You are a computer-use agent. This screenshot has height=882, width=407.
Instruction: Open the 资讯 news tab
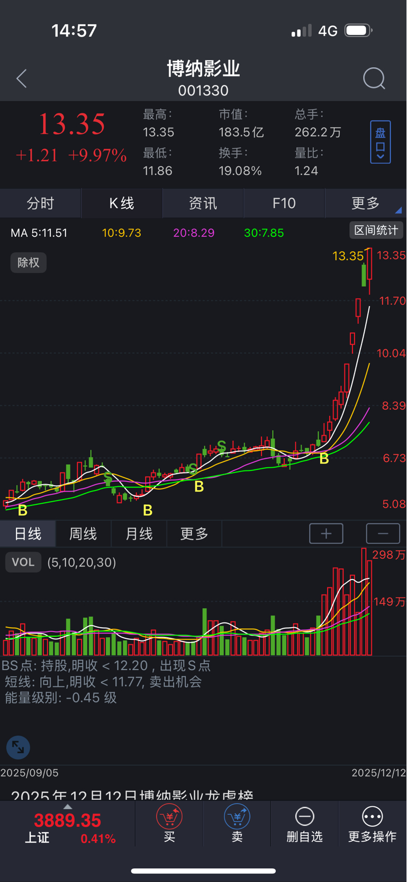203,203
